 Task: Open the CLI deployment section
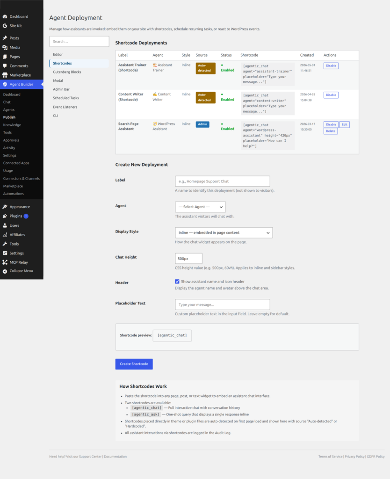pos(55,116)
